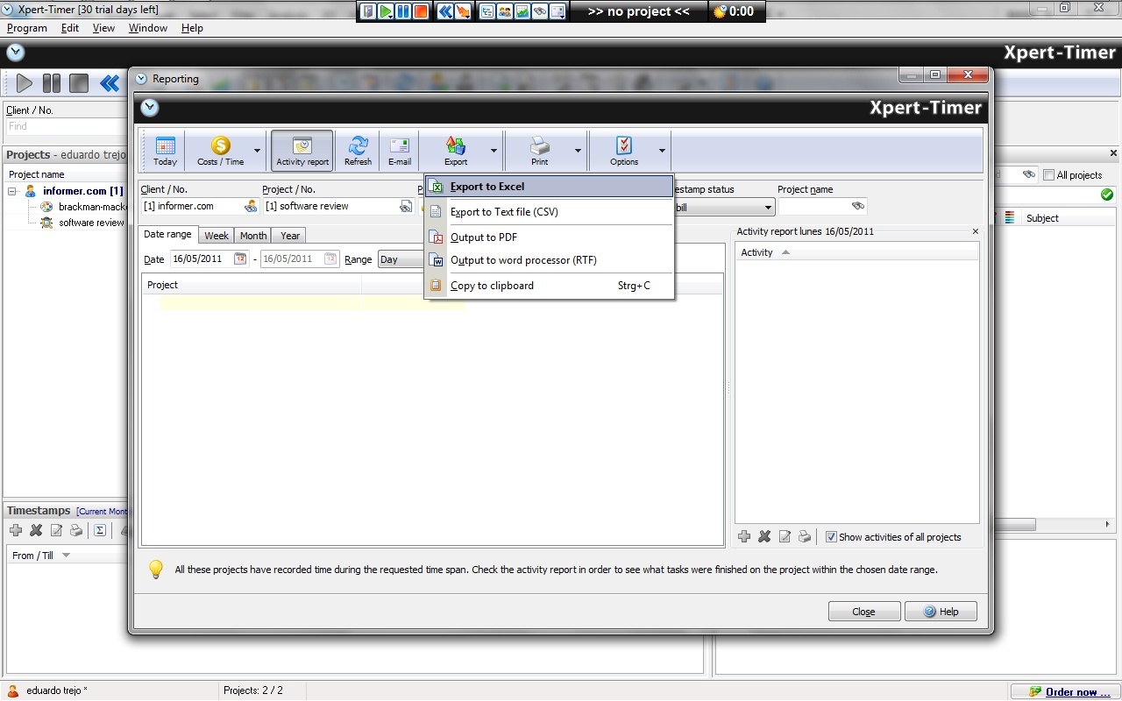Viewport: 1122px width, 701px height.
Task: Open Help from the Reporting dialog
Action: 941,612
